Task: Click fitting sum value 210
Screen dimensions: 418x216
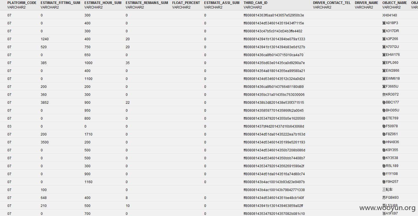Action: coord(44,206)
